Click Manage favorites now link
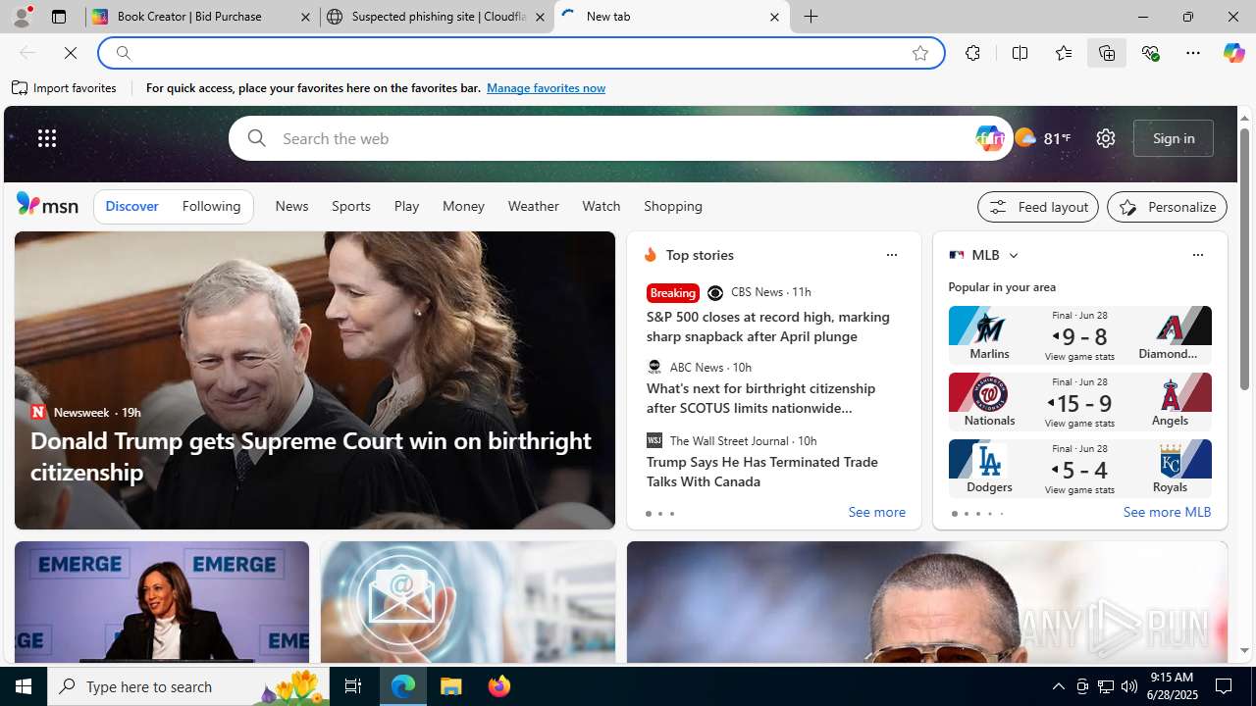The image size is (1256, 706). tap(546, 88)
